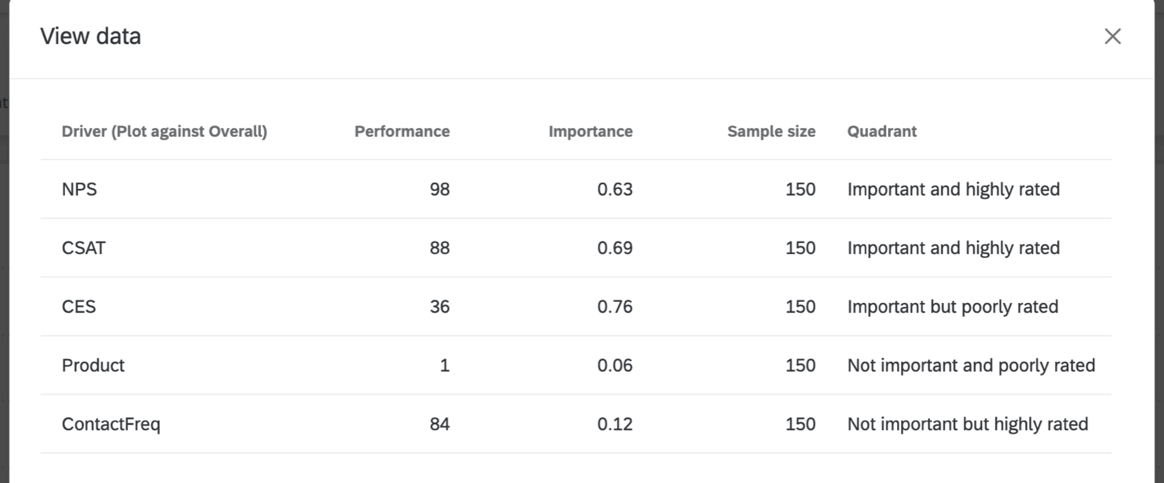Viewport: 1164px width, 483px height.
Task: Click the Driver (Plot against Overall) header
Action: [x=164, y=131]
